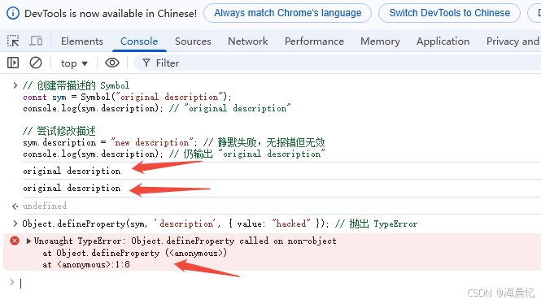Click the 'DevTools is now available in Chinese!' text
541x304 pixels.
(x=111, y=14)
